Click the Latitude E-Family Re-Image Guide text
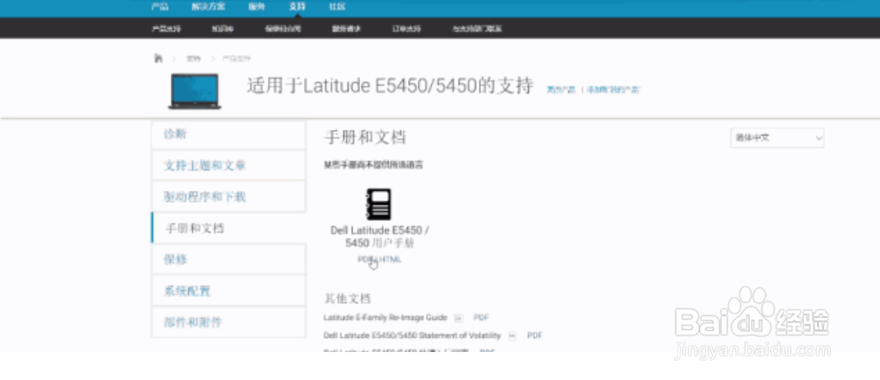The width and height of the screenshot is (880, 380). [385, 318]
